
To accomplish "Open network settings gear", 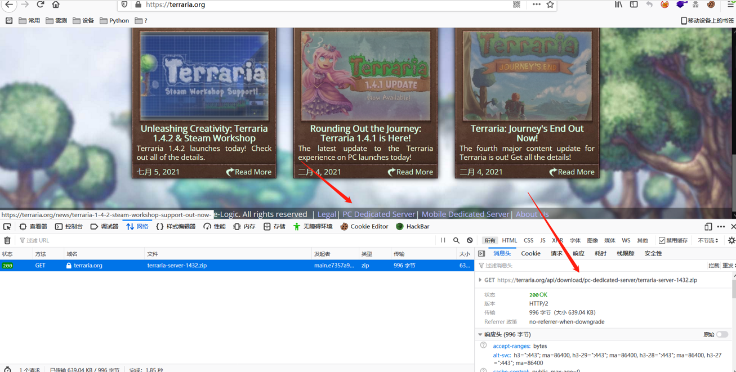I will click(731, 241).
